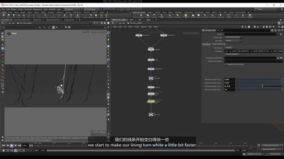Click the Group input field
The width and height of the screenshot is (284, 159).
point(250,34)
